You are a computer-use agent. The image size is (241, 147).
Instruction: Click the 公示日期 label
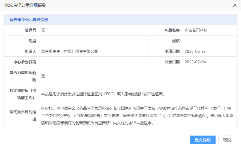point(172,62)
